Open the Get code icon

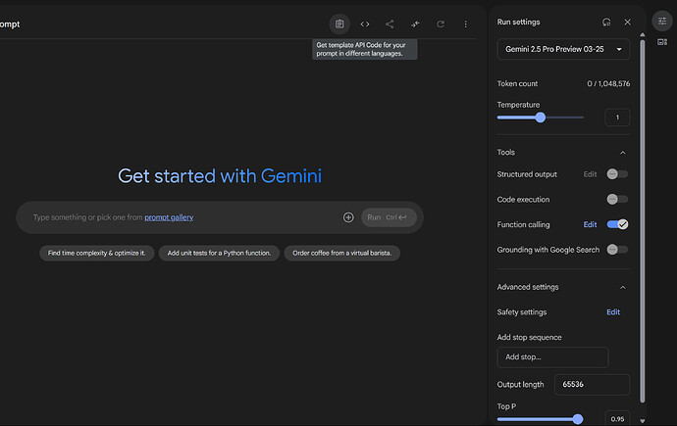(365, 24)
